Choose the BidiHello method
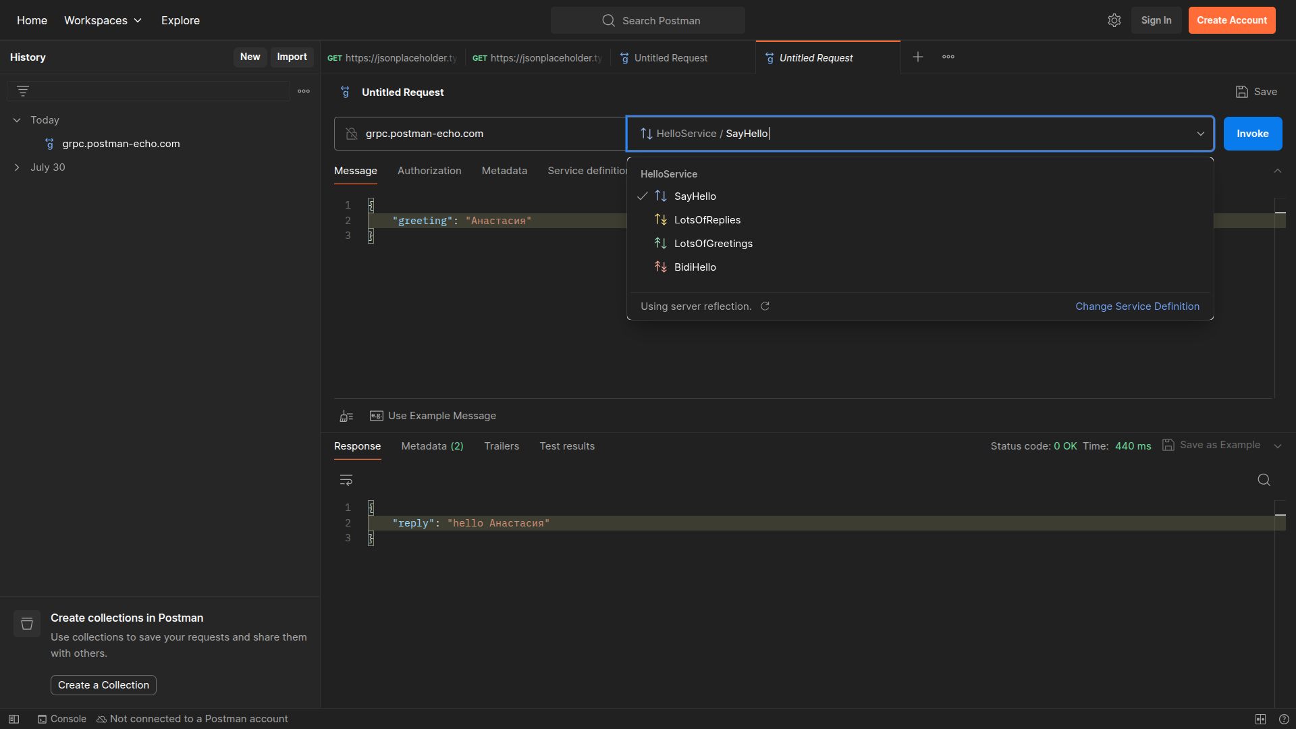This screenshot has height=729, width=1296. [x=920, y=267]
